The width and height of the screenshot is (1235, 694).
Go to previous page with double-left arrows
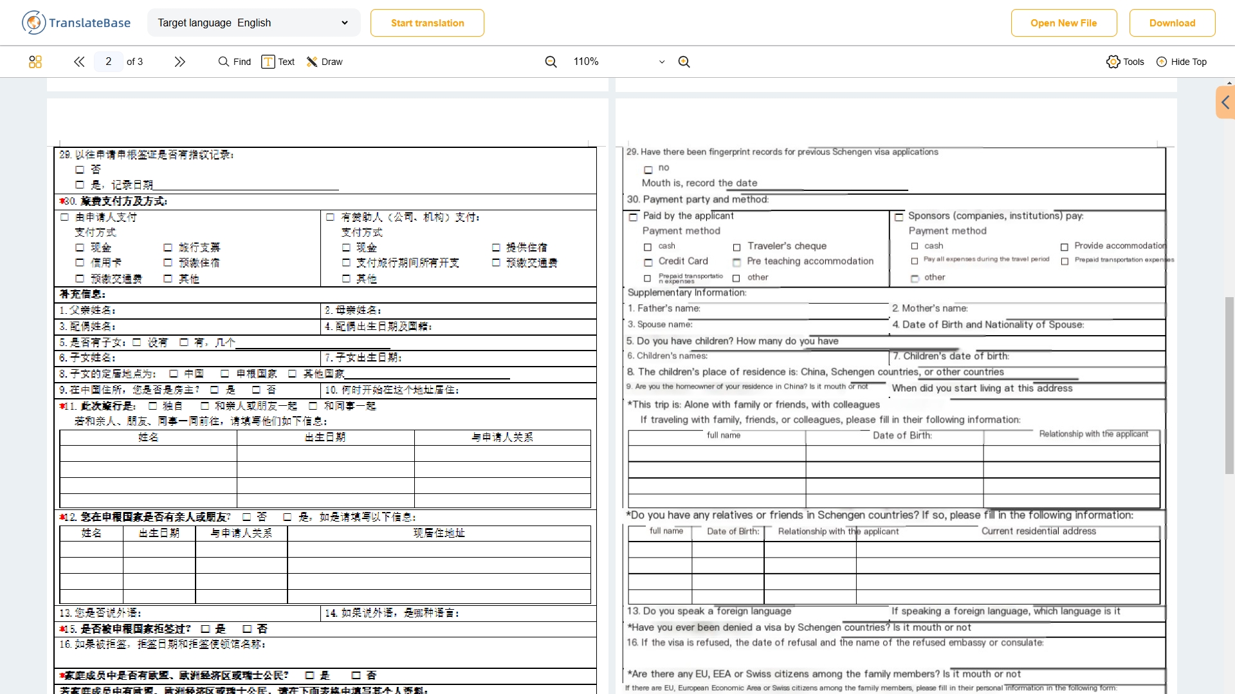coord(79,62)
